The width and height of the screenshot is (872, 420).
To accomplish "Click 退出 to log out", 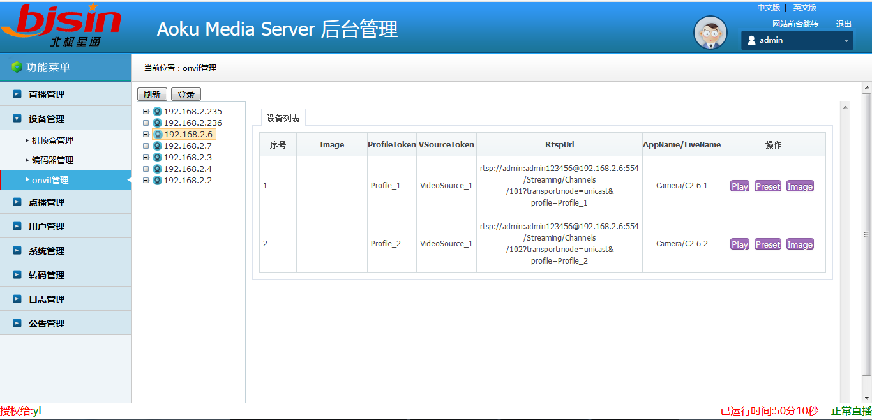I will click(844, 24).
